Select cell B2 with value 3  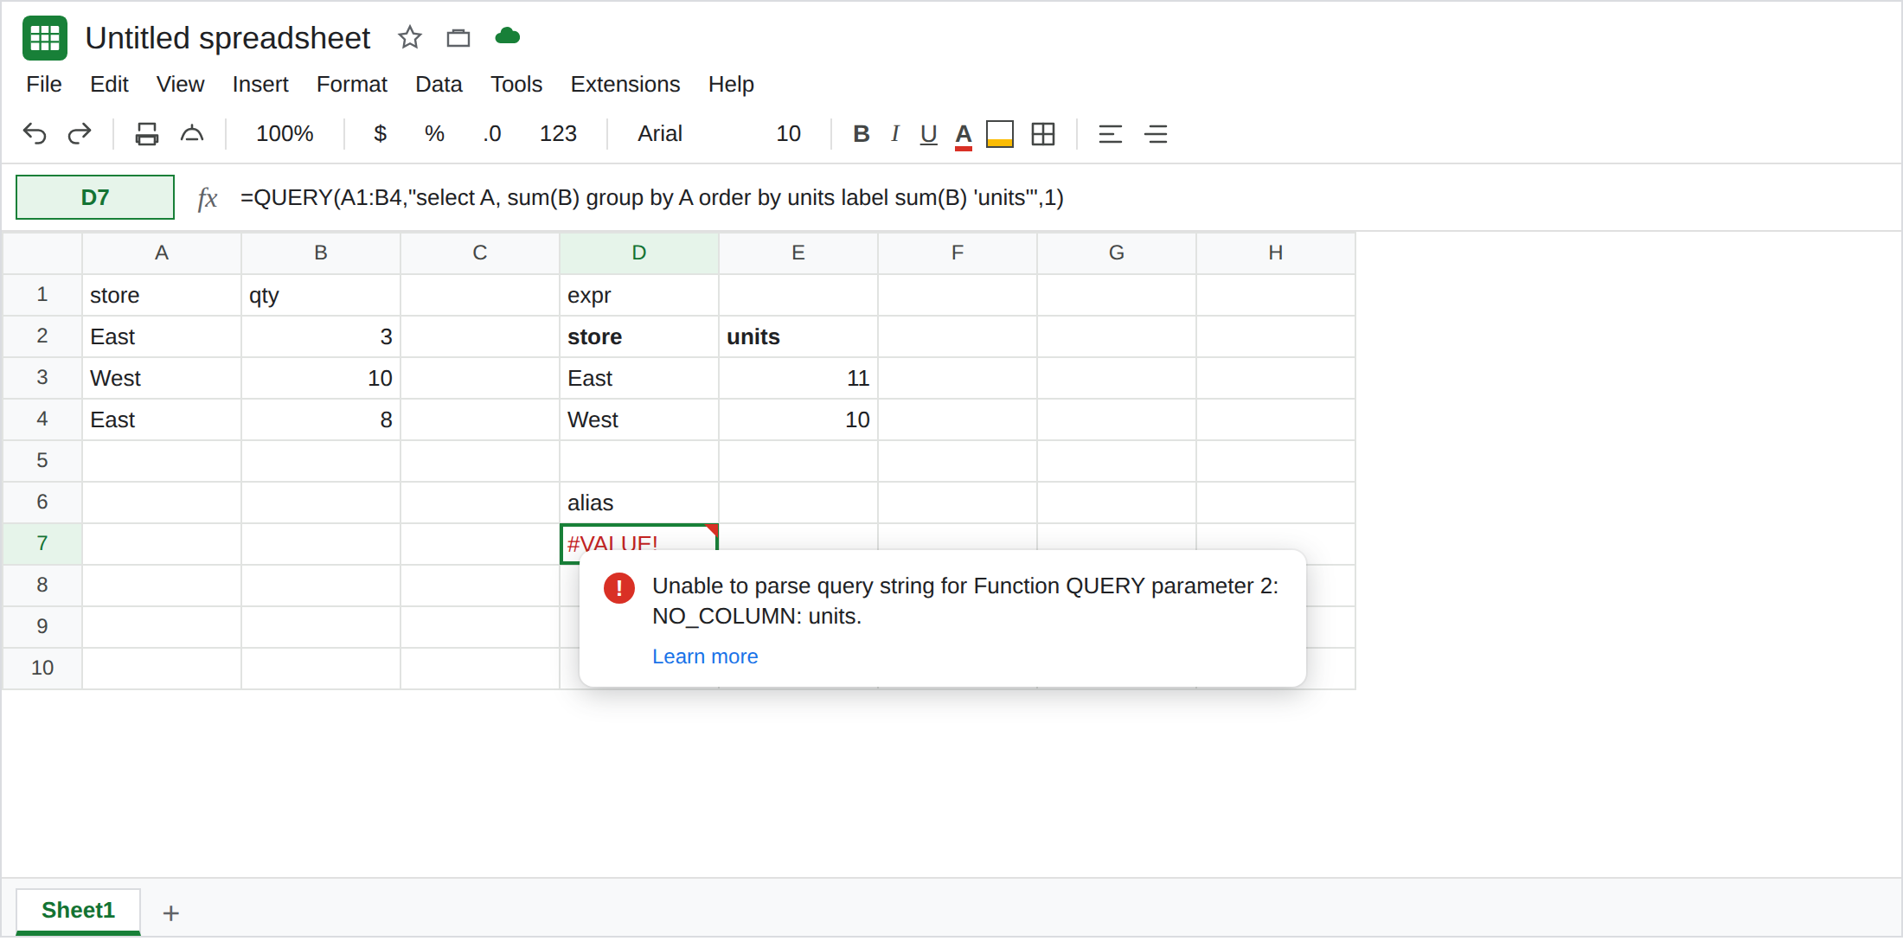[x=321, y=336]
